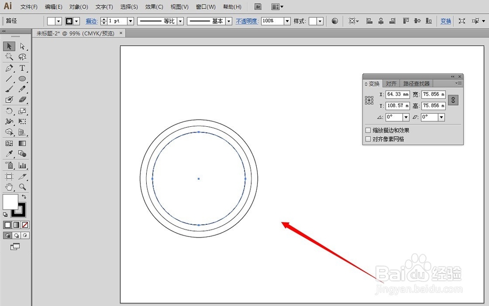Viewport: 489px width, 306px height.
Task: Select the Blob Brush tool
Action: 9,99
